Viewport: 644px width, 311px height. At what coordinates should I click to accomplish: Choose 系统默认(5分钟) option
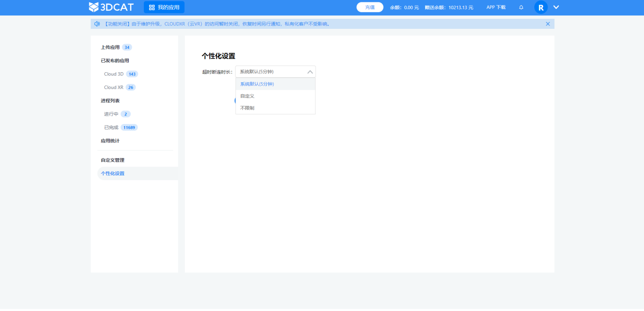(x=275, y=84)
